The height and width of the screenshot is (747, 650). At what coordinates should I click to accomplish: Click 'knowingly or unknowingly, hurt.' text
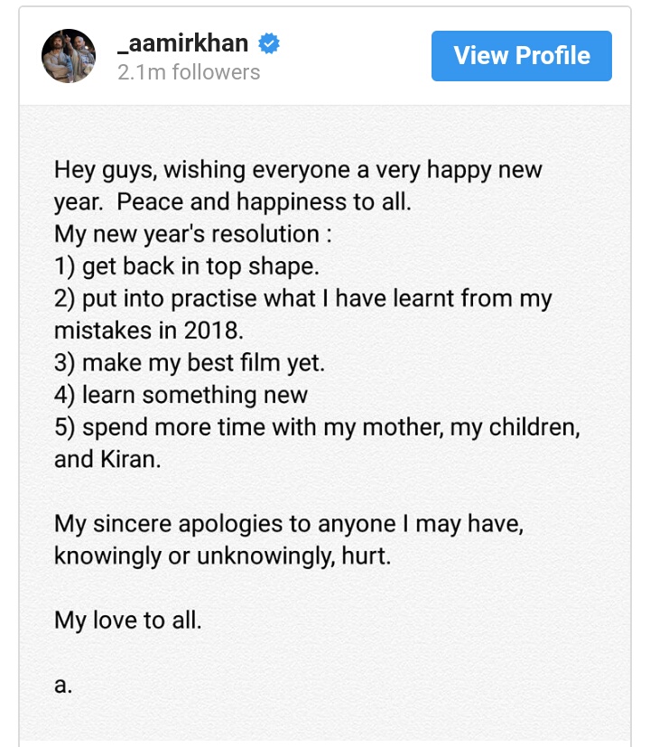[222, 556]
